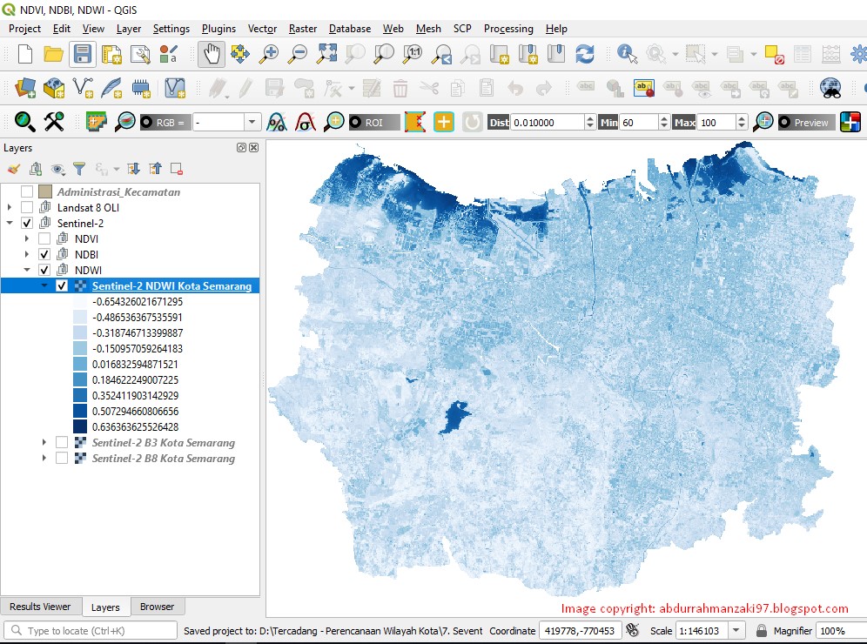Open the Layer Styling panel brush icon
The width and height of the screenshot is (867, 644).
[14, 168]
